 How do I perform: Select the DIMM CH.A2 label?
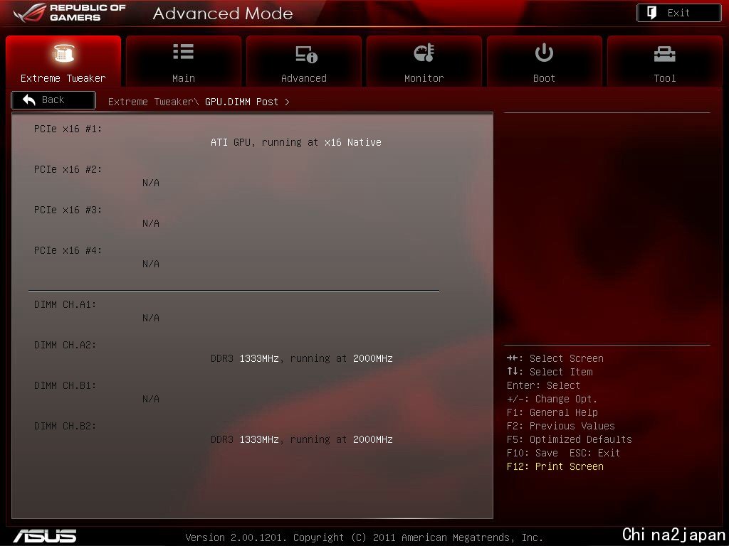[65, 345]
